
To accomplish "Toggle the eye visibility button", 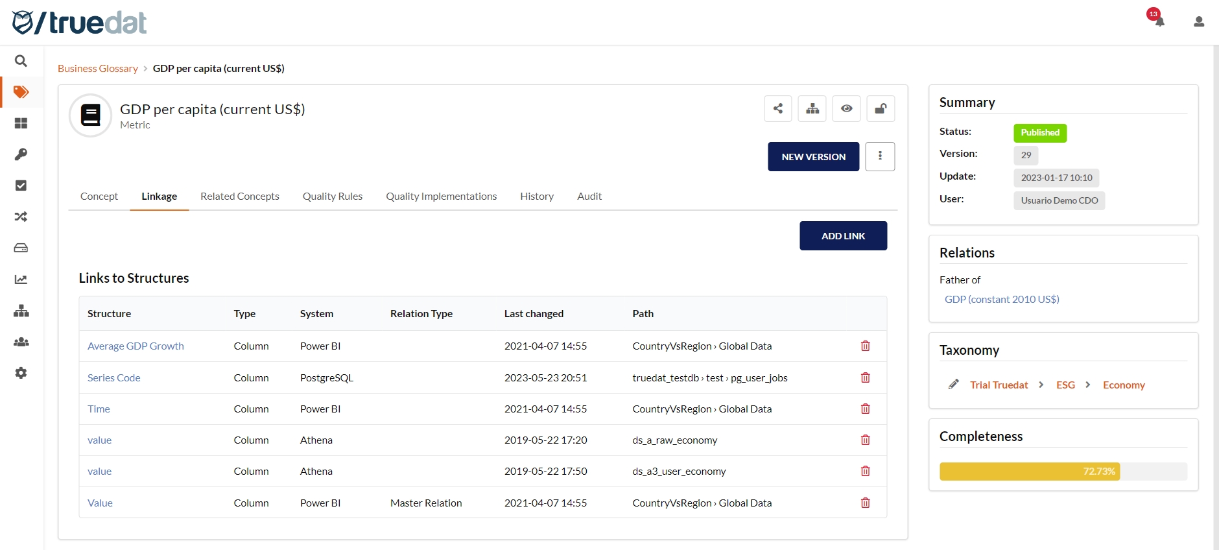I will click(x=846, y=109).
